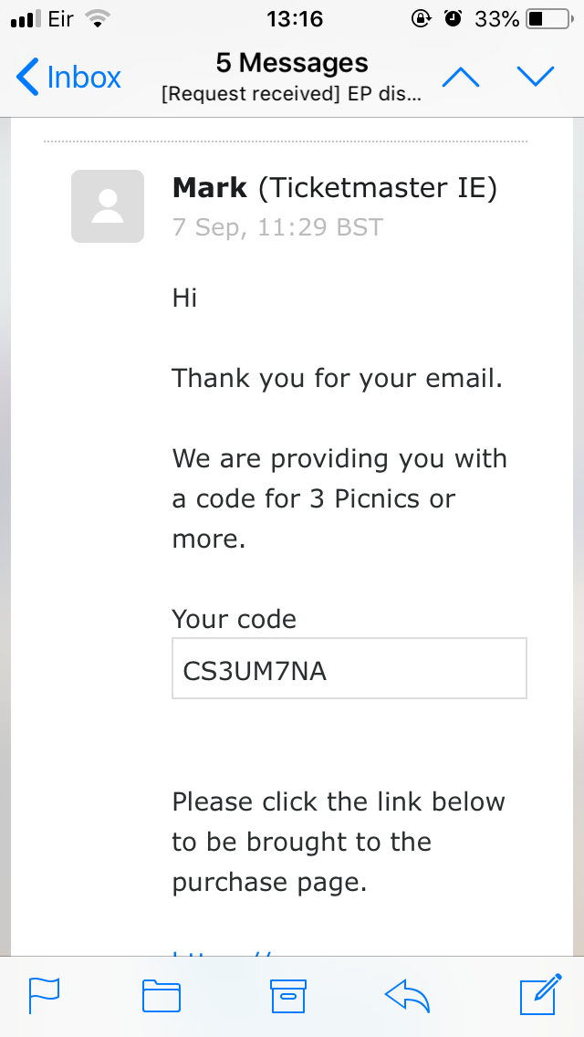This screenshot has width=584, height=1037.
Task: Tap sender name Mark Ticketmaster IE
Action: pos(335,187)
